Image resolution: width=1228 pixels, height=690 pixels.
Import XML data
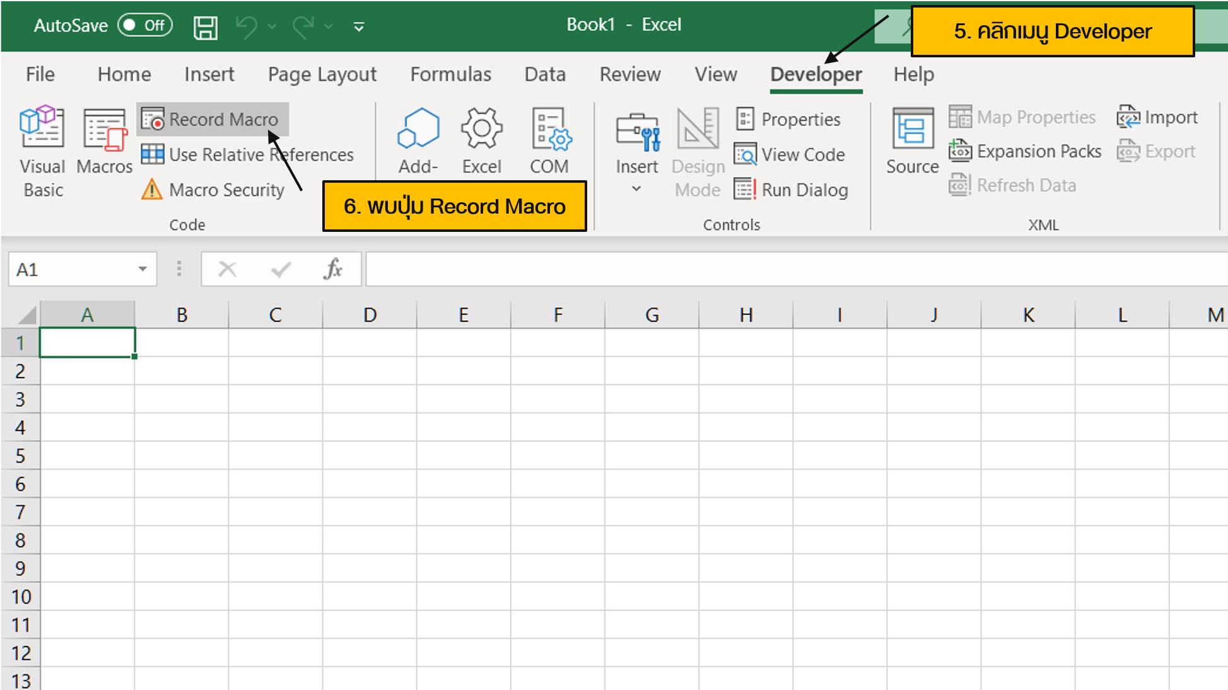coord(1157,117)
